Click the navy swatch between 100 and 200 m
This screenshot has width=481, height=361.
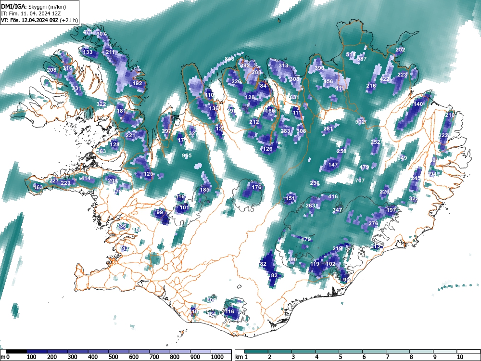(37, 351)
